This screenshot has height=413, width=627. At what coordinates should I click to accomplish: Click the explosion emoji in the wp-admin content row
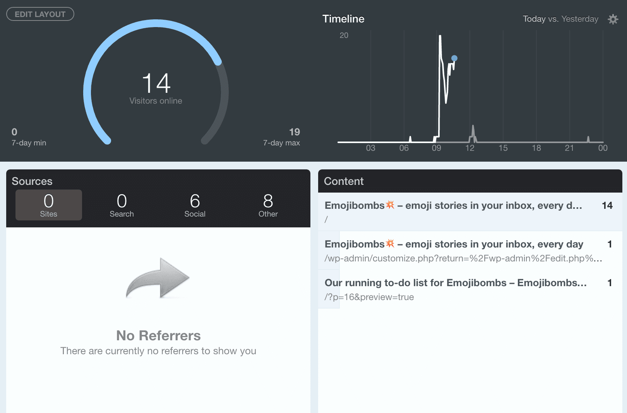pos(390,244)
